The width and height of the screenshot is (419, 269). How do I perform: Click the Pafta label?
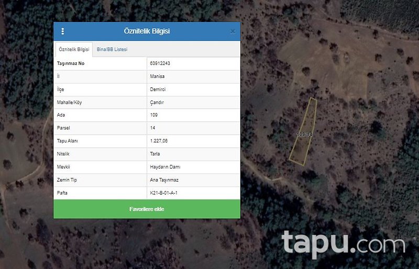point(62,193)
